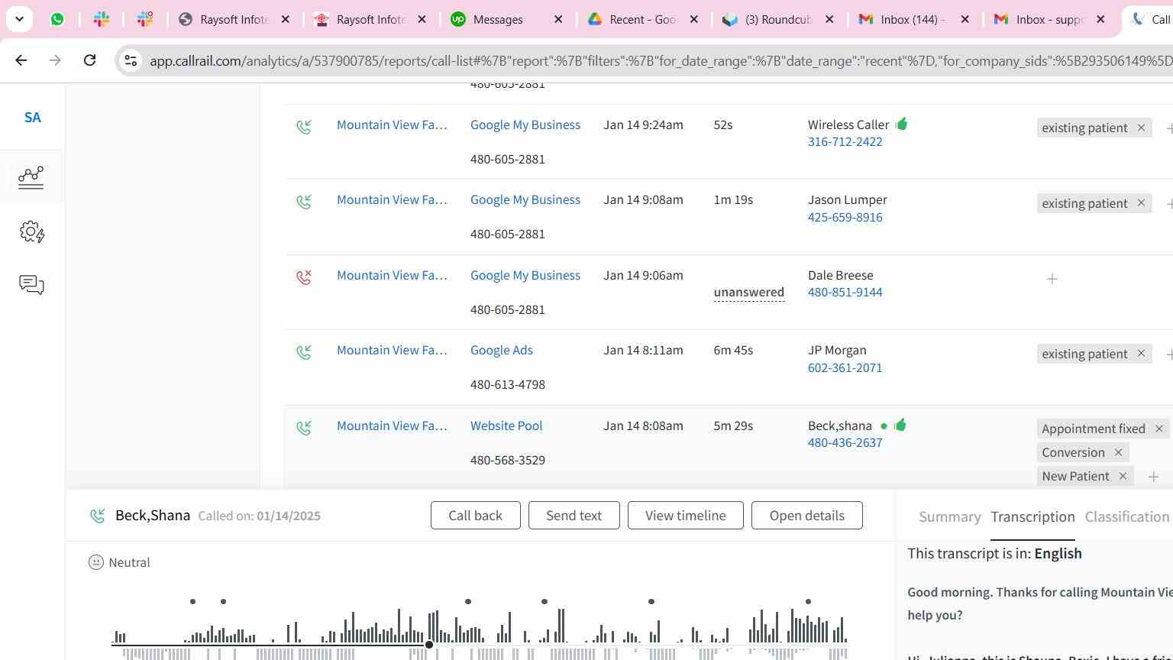Switch to the WhatsApp browser tab

(x=57, y=19)
